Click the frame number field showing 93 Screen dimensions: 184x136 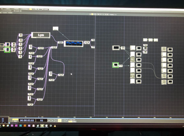[x=41, y=120]
